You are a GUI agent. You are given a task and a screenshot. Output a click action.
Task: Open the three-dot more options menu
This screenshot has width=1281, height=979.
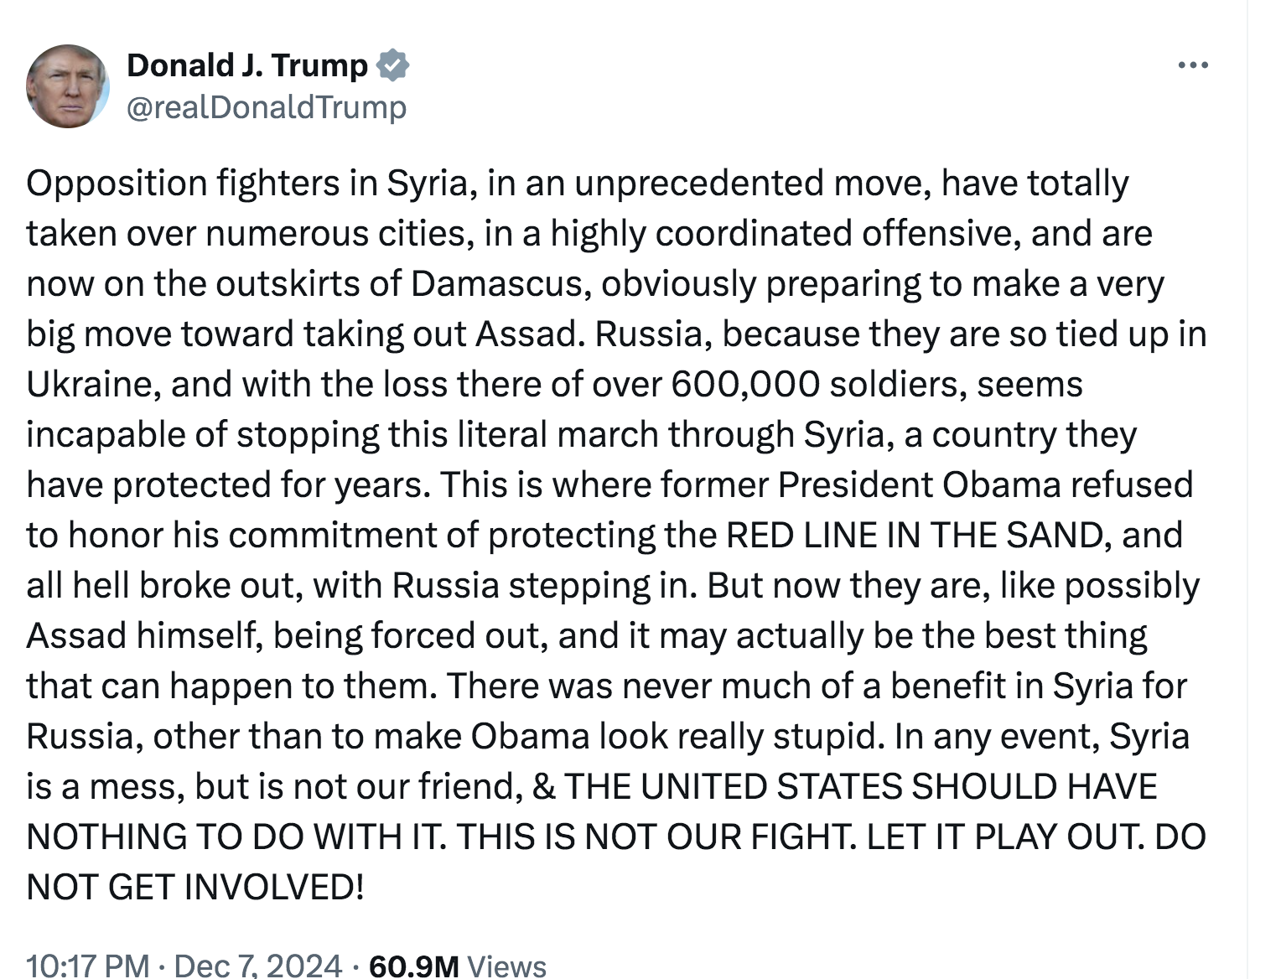tap(1192, 65)
